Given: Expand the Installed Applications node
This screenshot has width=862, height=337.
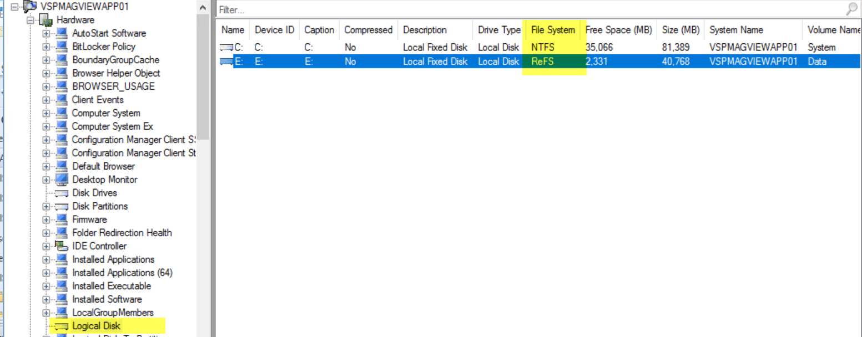Looking at the screenshot, I should tap(47, 259).
